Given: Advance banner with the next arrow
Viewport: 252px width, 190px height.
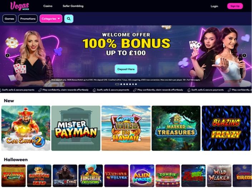Looking at the screenshot, I should [x=244, y=56].
